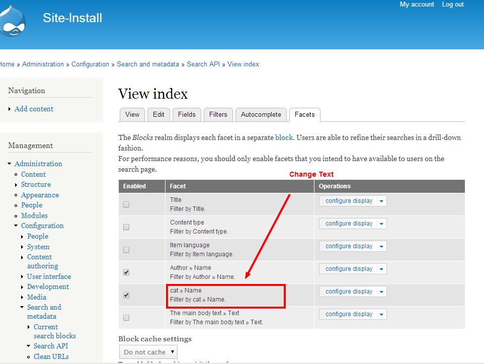Open operations dropdown arrow for Author » Name

click(381, 269)
